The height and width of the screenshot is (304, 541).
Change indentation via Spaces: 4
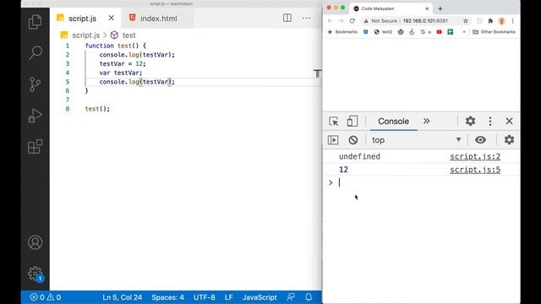tap(167, 297)
